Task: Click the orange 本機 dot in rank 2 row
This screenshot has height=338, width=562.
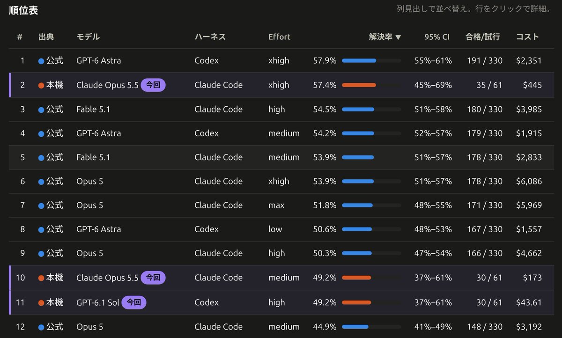Action: (41, 85)
